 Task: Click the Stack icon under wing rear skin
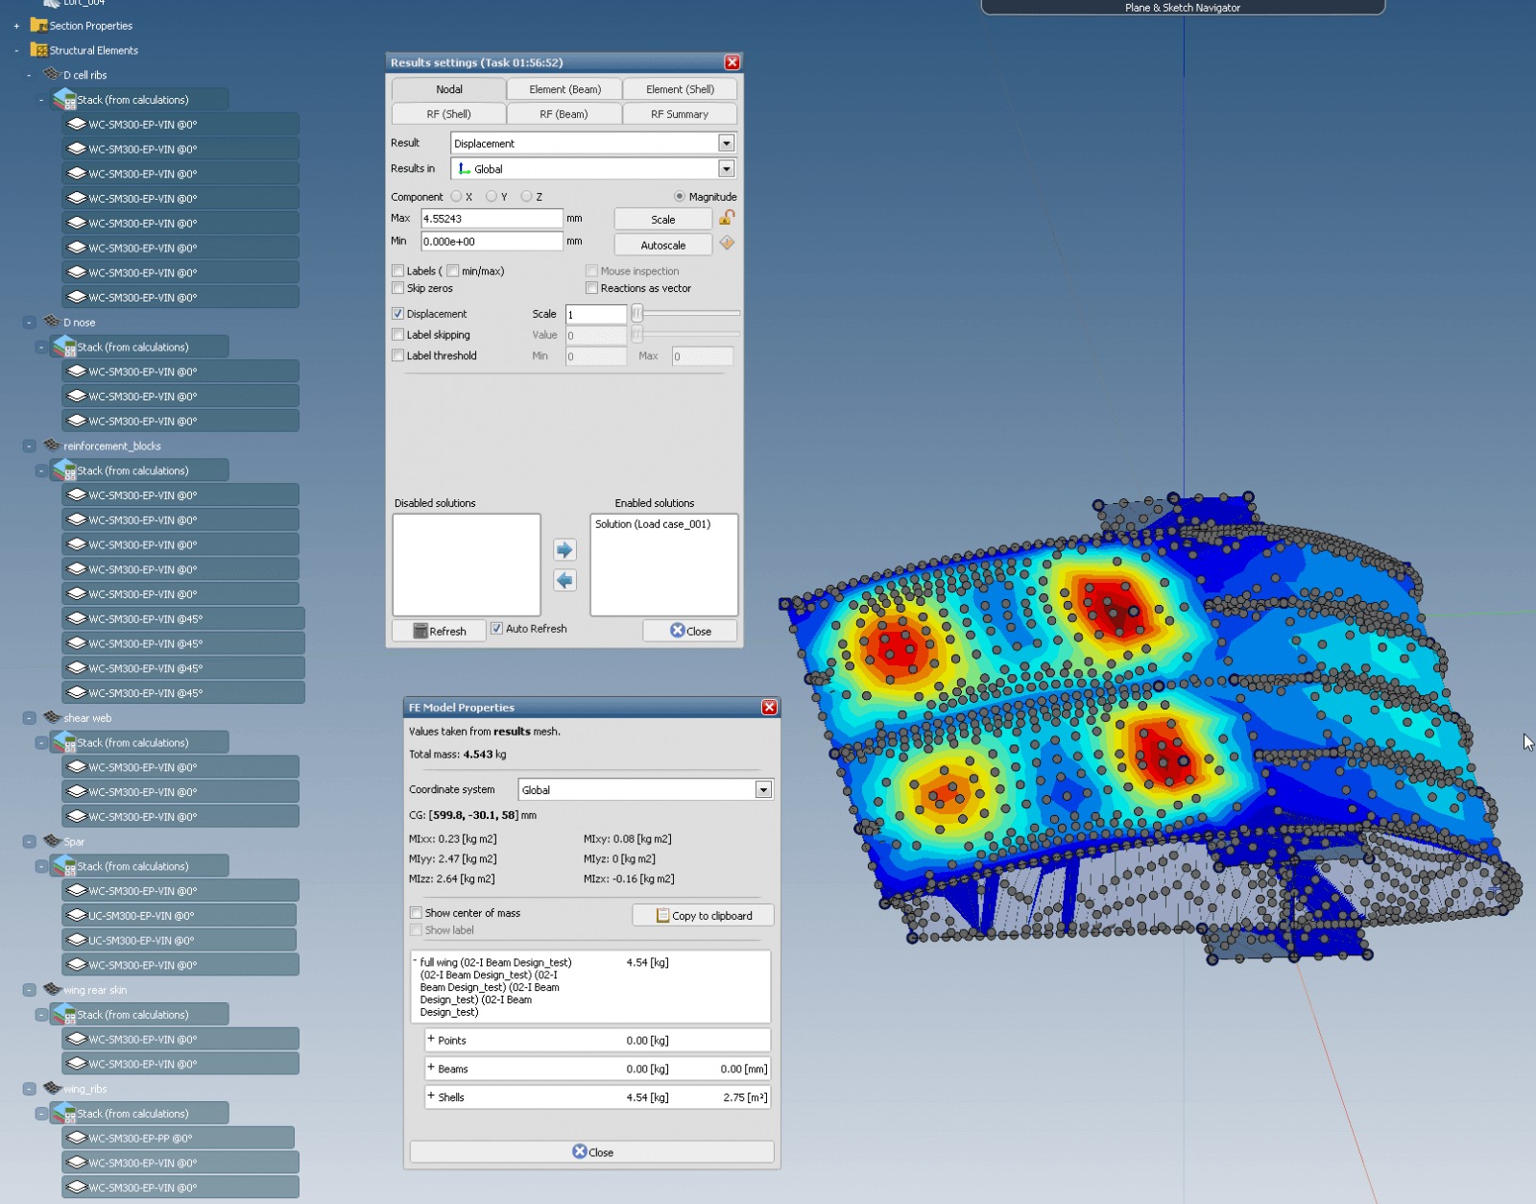coord(64,1014)
